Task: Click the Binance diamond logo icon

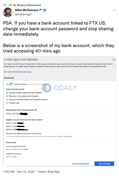Action: pyautogui.click(x=14, y=5)
